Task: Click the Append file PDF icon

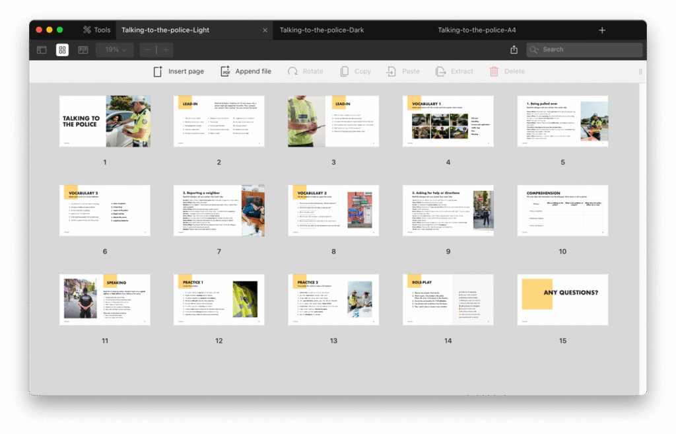Action: pos(225,71)
